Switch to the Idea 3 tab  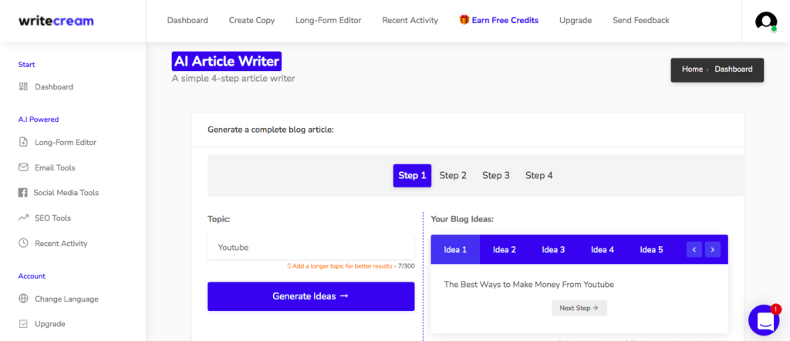click(553, 249)
